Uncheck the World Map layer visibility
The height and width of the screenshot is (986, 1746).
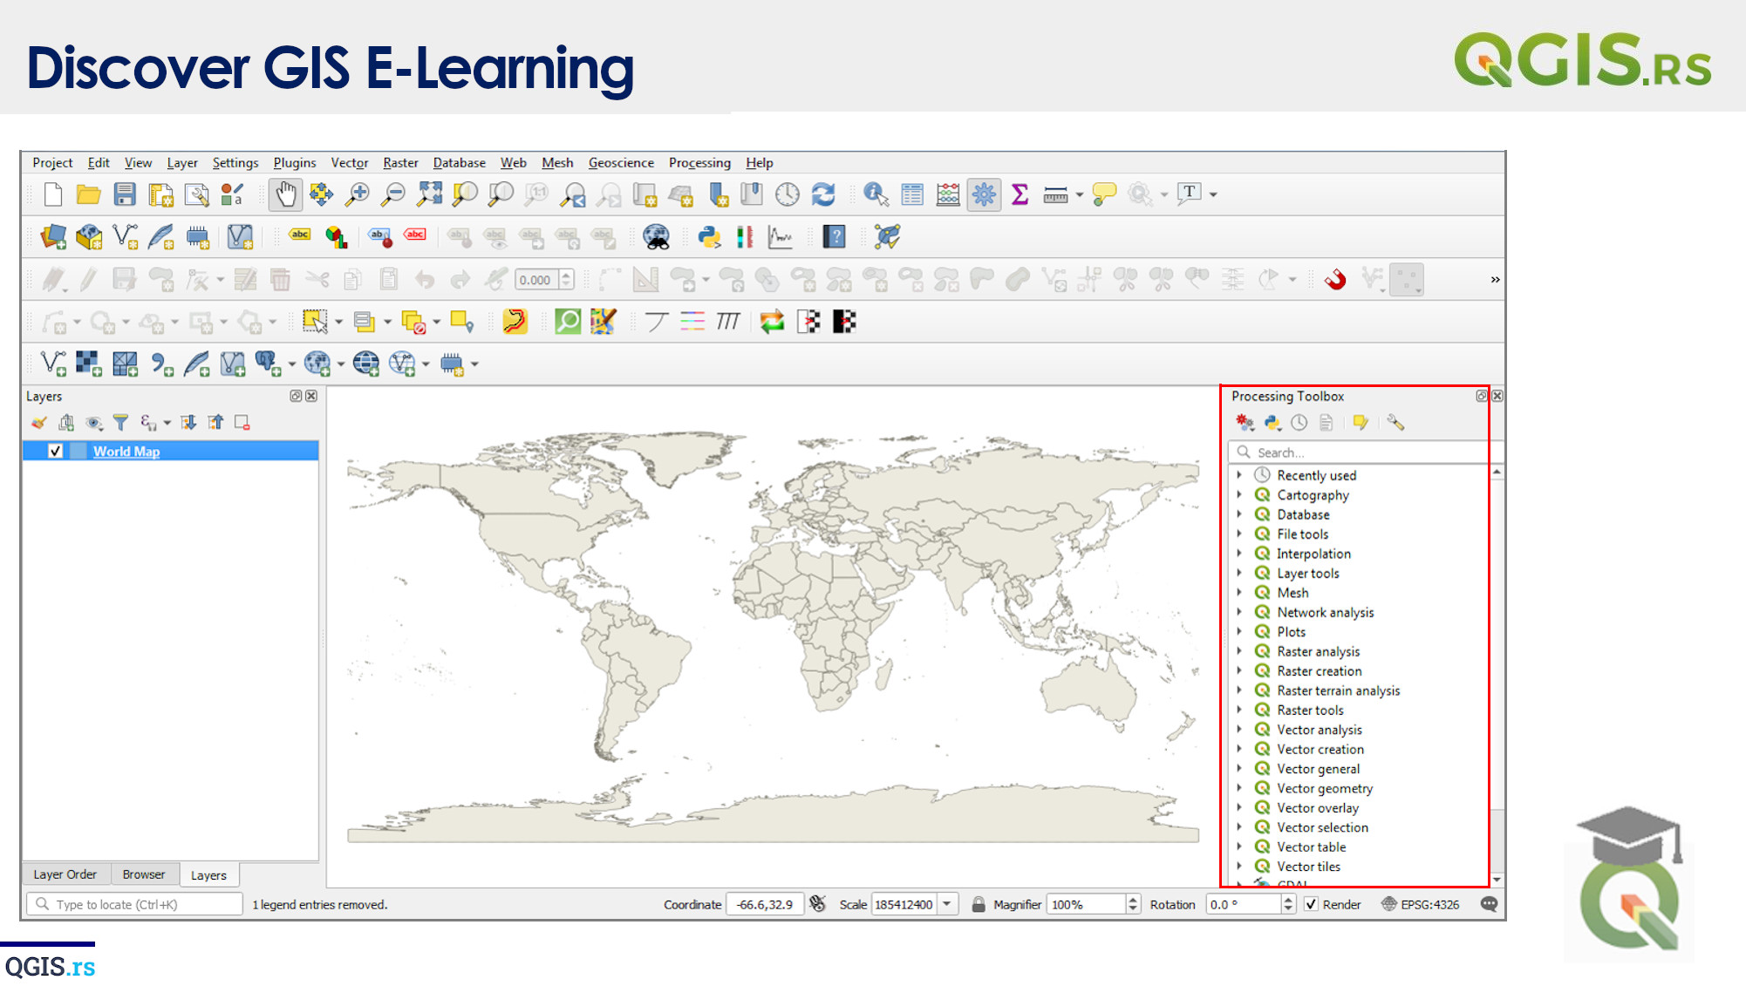pos(57,451)
